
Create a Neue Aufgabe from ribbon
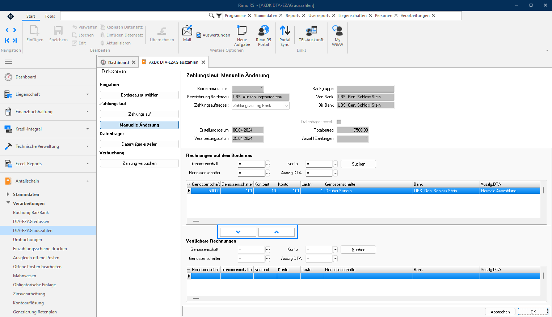242,36
